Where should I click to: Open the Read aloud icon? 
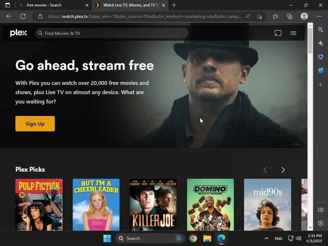(248, 16)
